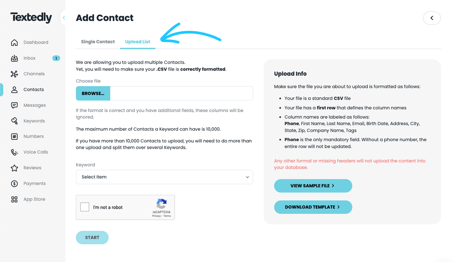Click BROWSE to choose a CSV file
Viewport: 456px width, 262px height.
click(x=93, y=93)
